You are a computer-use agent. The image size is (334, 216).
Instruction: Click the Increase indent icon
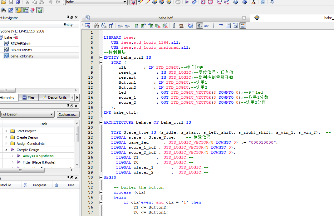coord(120,26)
